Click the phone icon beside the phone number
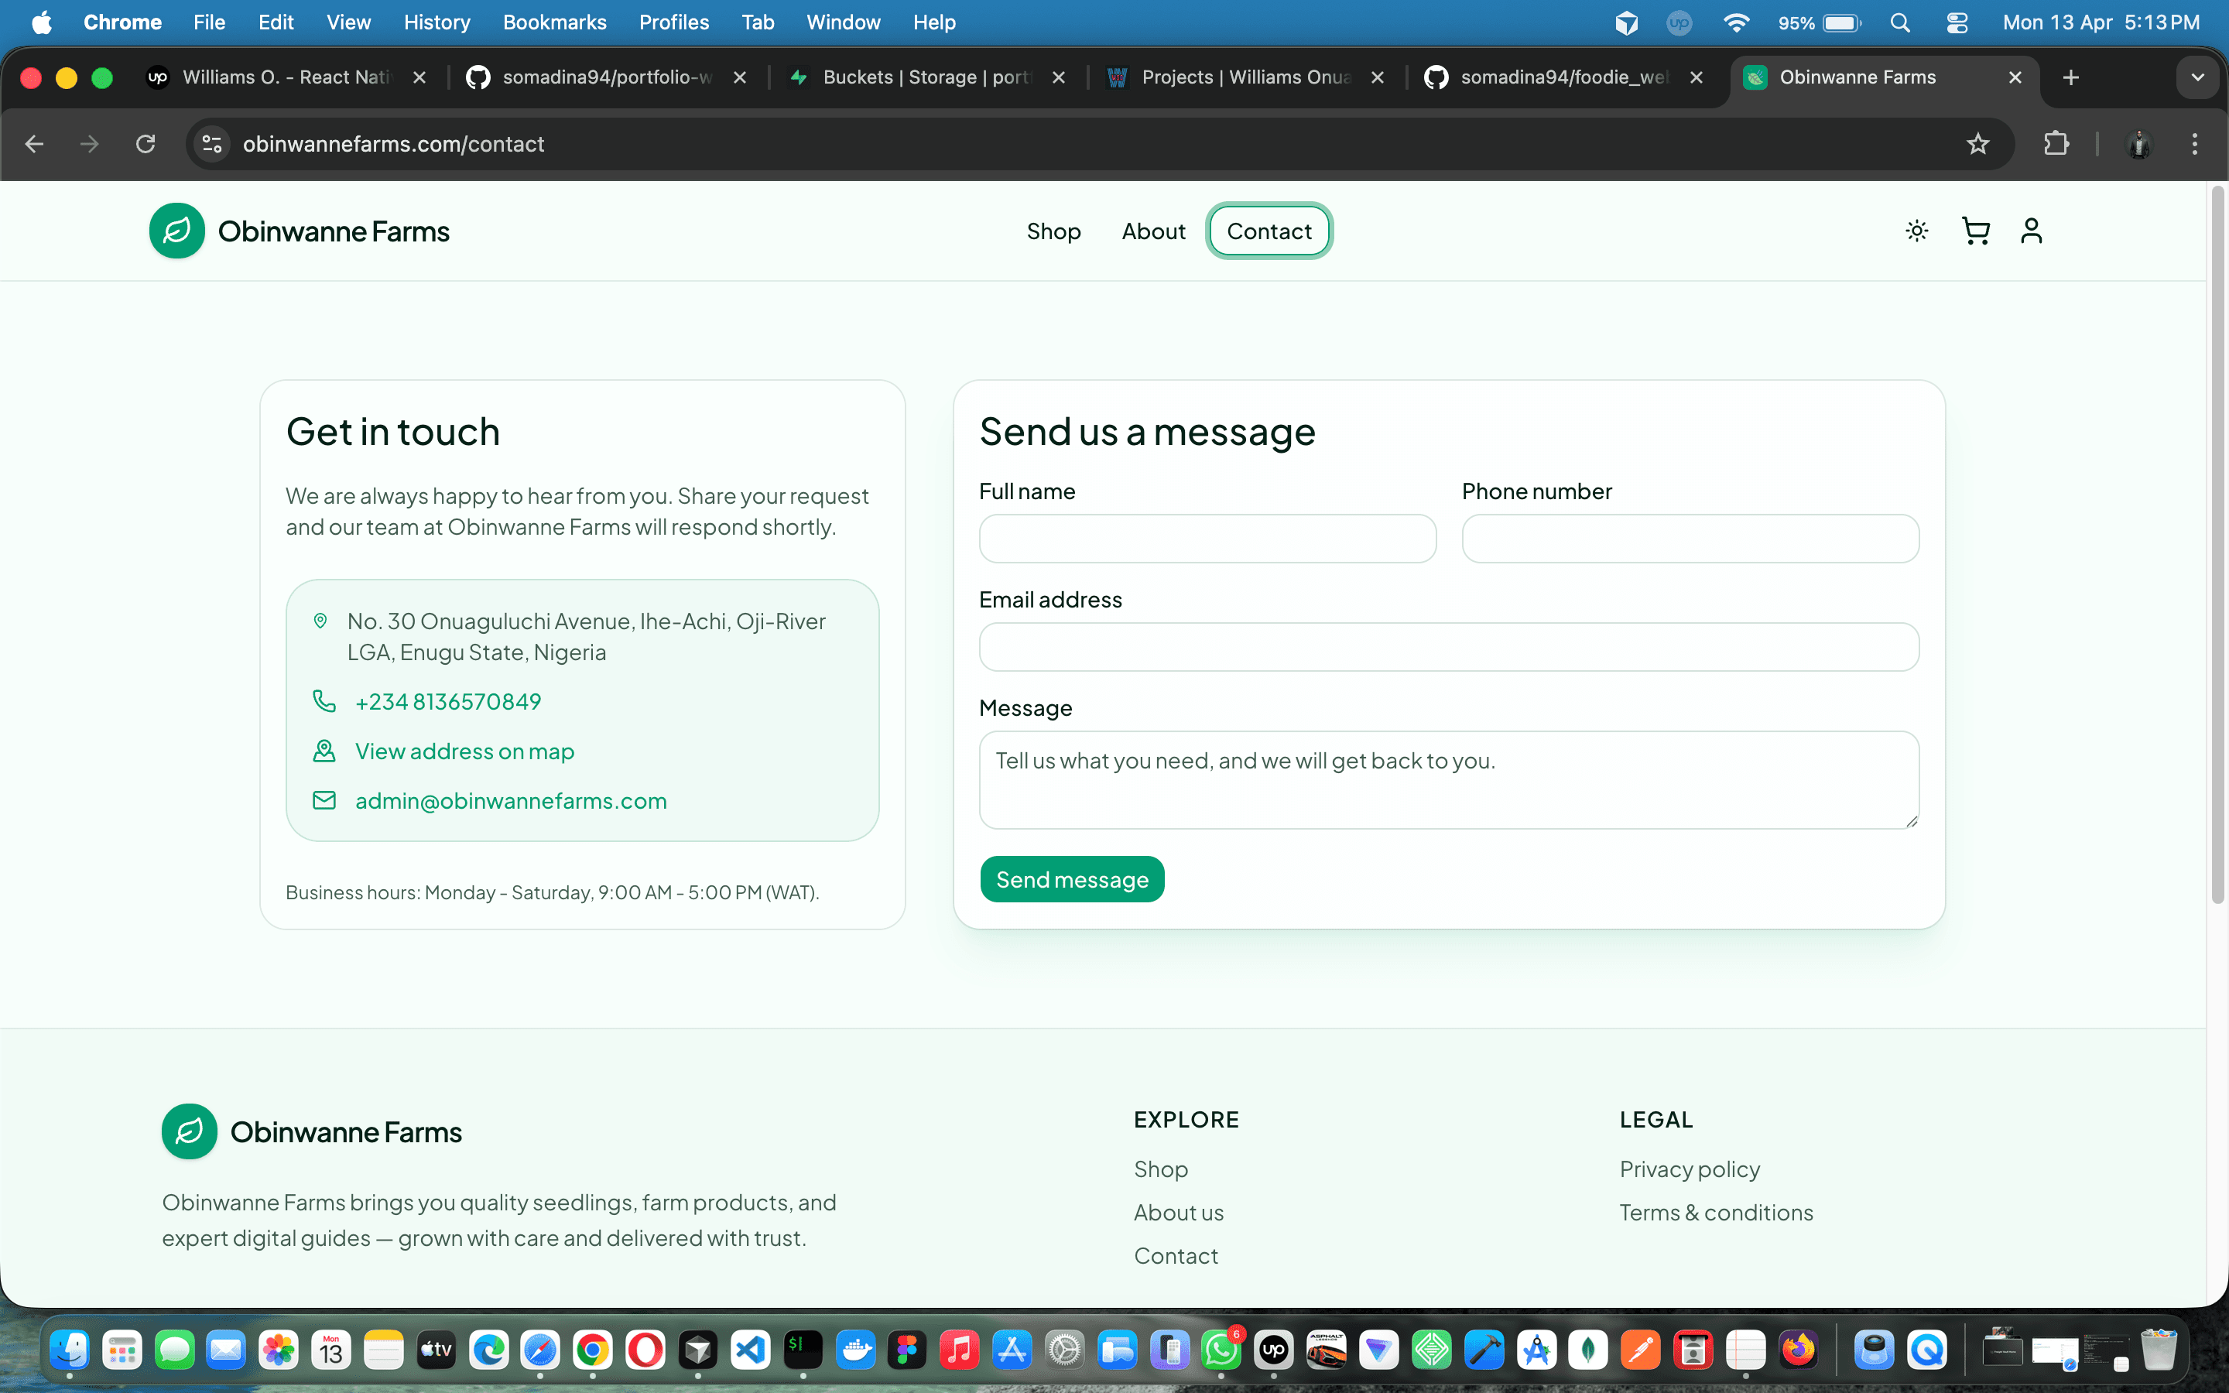2229x1393 pixels. pos(324,701)
